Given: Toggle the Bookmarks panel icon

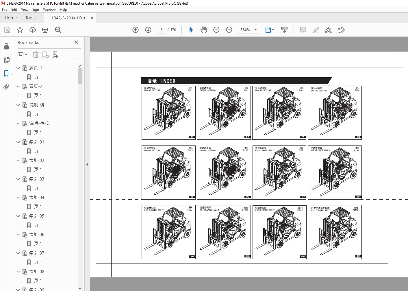Looking at the screenshot, I should coord(6,73).
